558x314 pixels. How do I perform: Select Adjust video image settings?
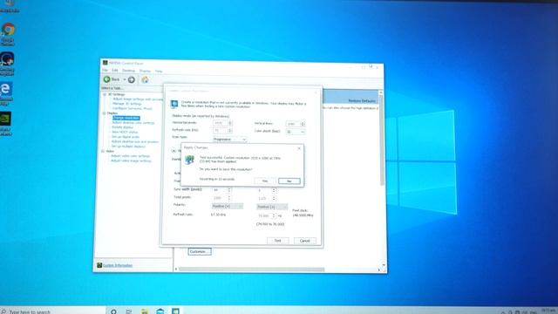pos(131,160)
